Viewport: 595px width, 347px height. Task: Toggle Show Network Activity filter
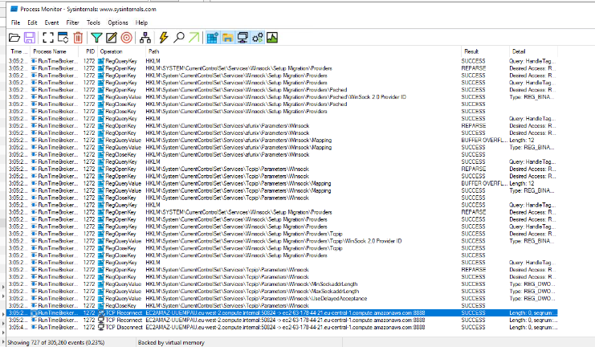[x=242, y=38]
